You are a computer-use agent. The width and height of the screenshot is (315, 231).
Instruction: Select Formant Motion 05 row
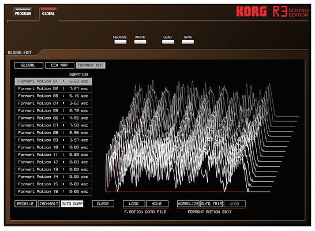pos(54,111)
